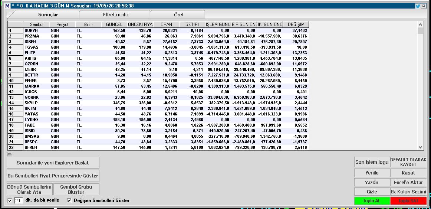Viewport: 431px width, 209px height.
Task: Select the GOKNR symbol cell
Action: pyautogui.click(x=36, y=97)
